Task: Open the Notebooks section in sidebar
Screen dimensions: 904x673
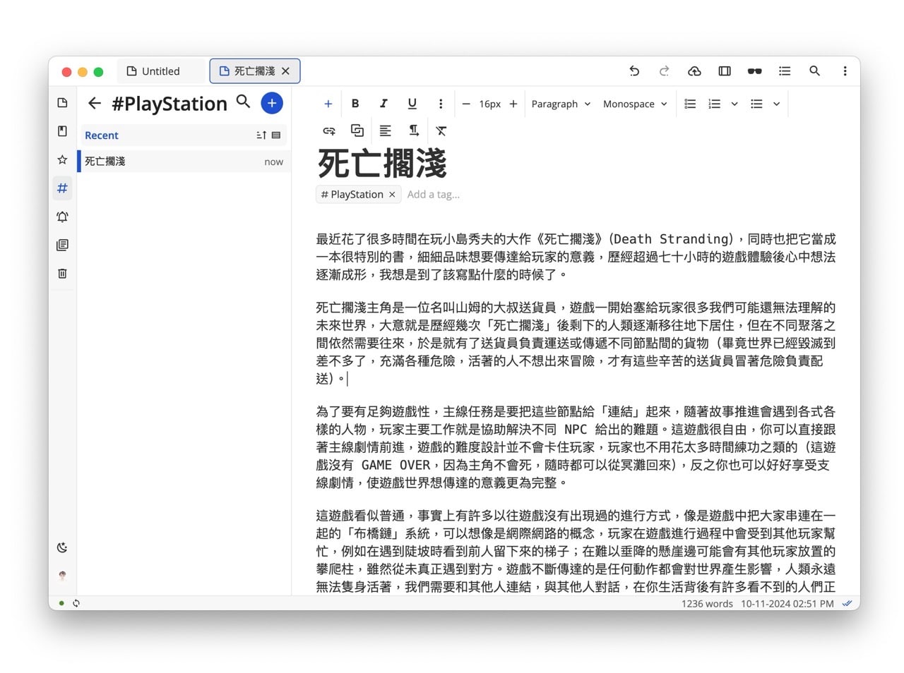Action: click(x=62, y=131)
